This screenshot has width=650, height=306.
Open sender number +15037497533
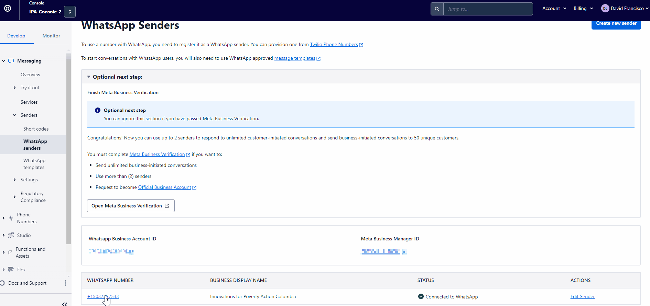tap(103, 296)
